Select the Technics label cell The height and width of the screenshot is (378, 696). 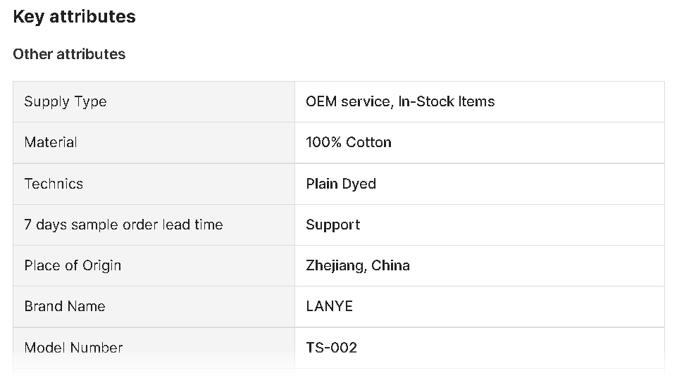154,184
